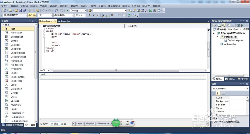Open the Server Explorer tab at bottom
Image resolution: width=250 pixels, height=134 pixels.
pyautogui.click(x=13, y=125)
